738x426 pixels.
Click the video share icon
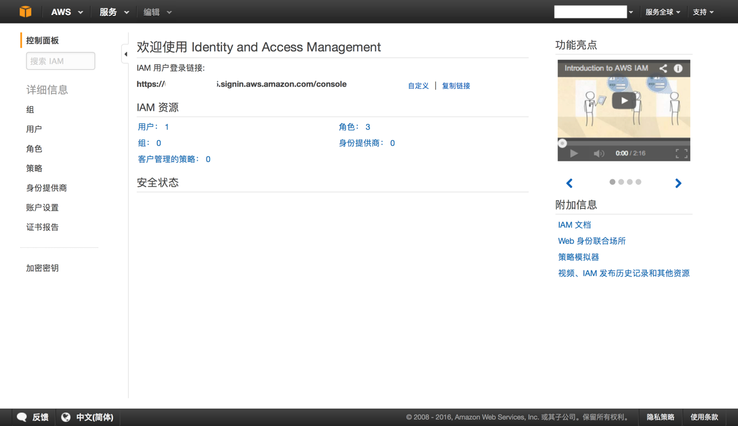coord(663,68)
